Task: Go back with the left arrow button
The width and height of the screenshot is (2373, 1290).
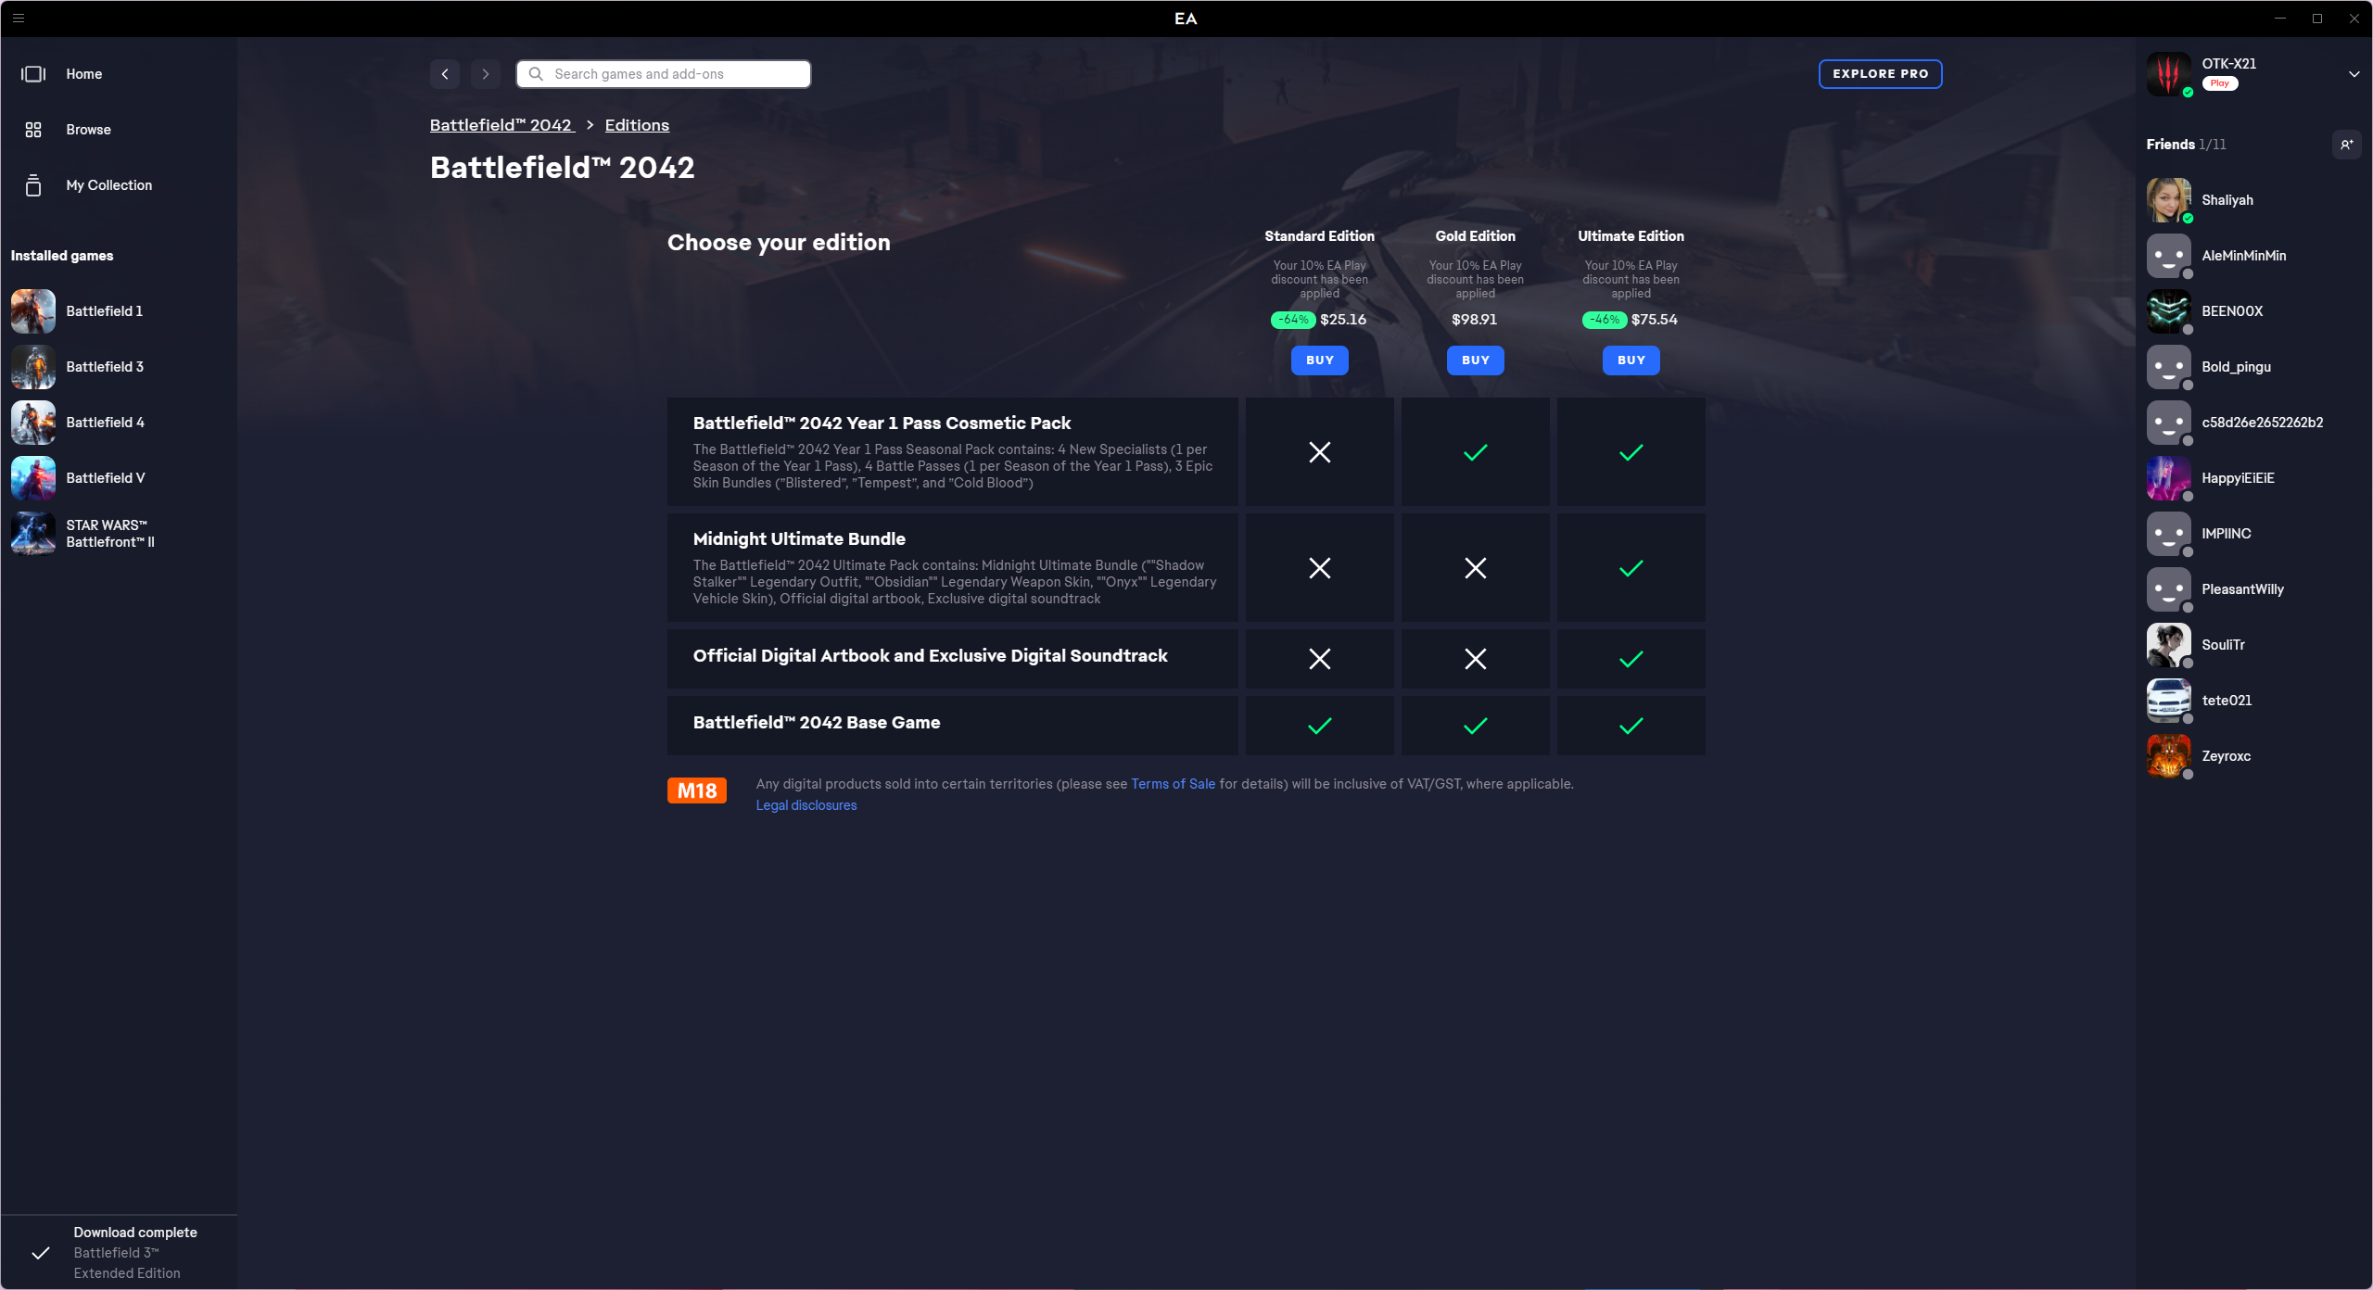Action: pos(445,74)
